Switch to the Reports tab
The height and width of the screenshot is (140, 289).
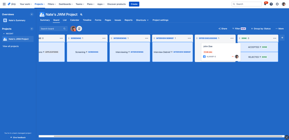(128, 20)
